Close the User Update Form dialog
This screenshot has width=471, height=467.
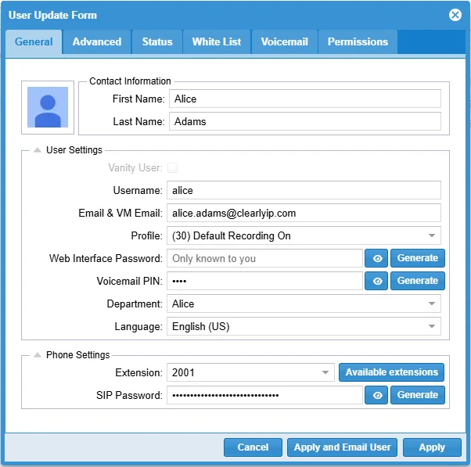click(455, 15)
